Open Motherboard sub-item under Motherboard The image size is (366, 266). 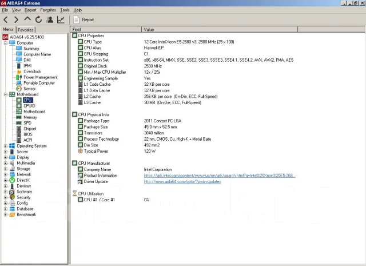[34, 112]
